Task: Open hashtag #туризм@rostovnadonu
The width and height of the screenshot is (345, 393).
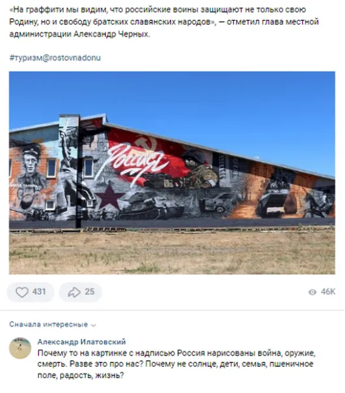Action: (55, 58)
